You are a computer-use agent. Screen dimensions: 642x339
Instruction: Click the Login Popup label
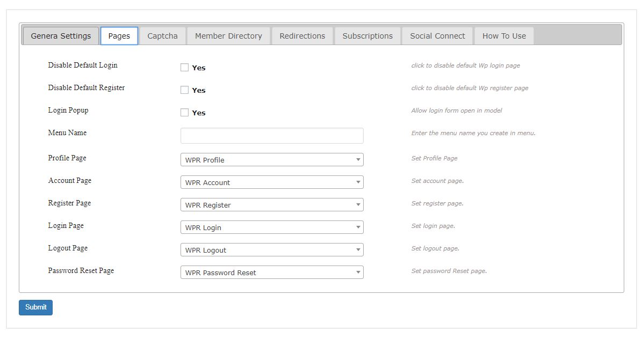point(68,110)
